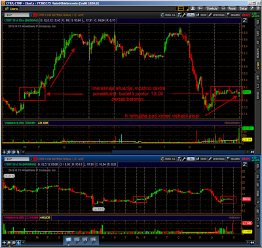The image size is (262, 248).
Task: Toggle the 15m timeframe button in upper chart
Action: 191,15
